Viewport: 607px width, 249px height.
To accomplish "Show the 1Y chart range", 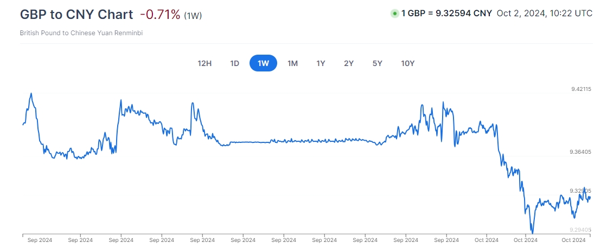I will [321, 63].
